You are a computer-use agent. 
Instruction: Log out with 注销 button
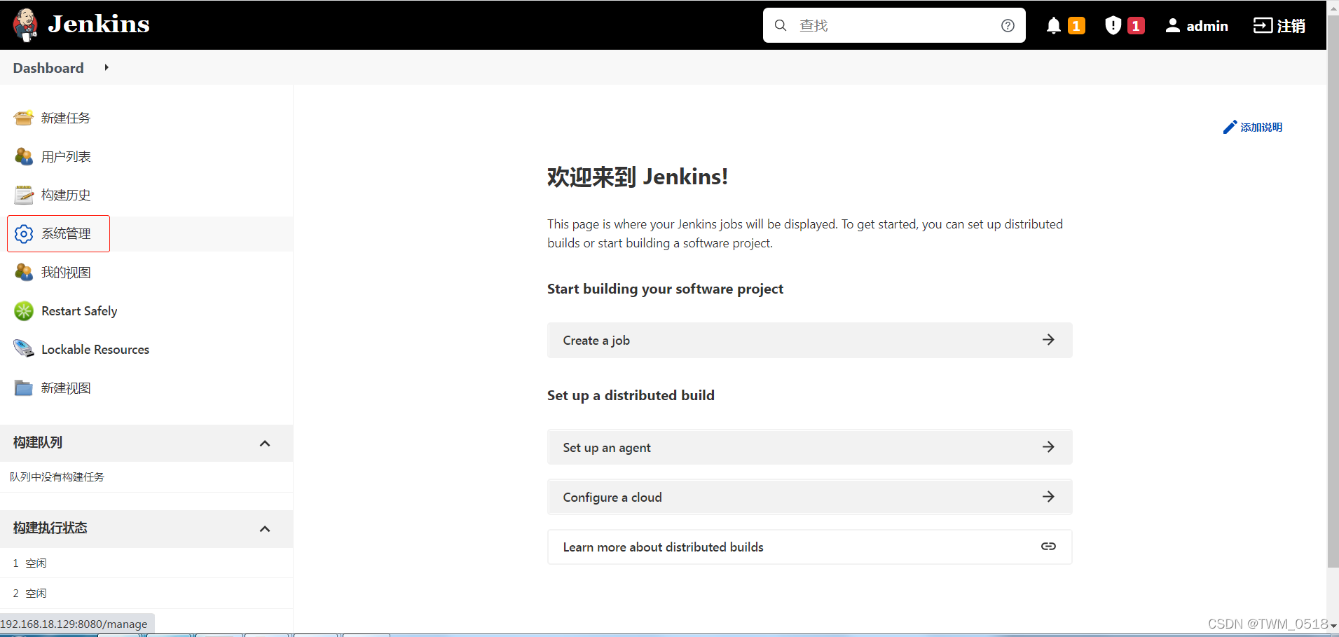[x=1279, y=26]
